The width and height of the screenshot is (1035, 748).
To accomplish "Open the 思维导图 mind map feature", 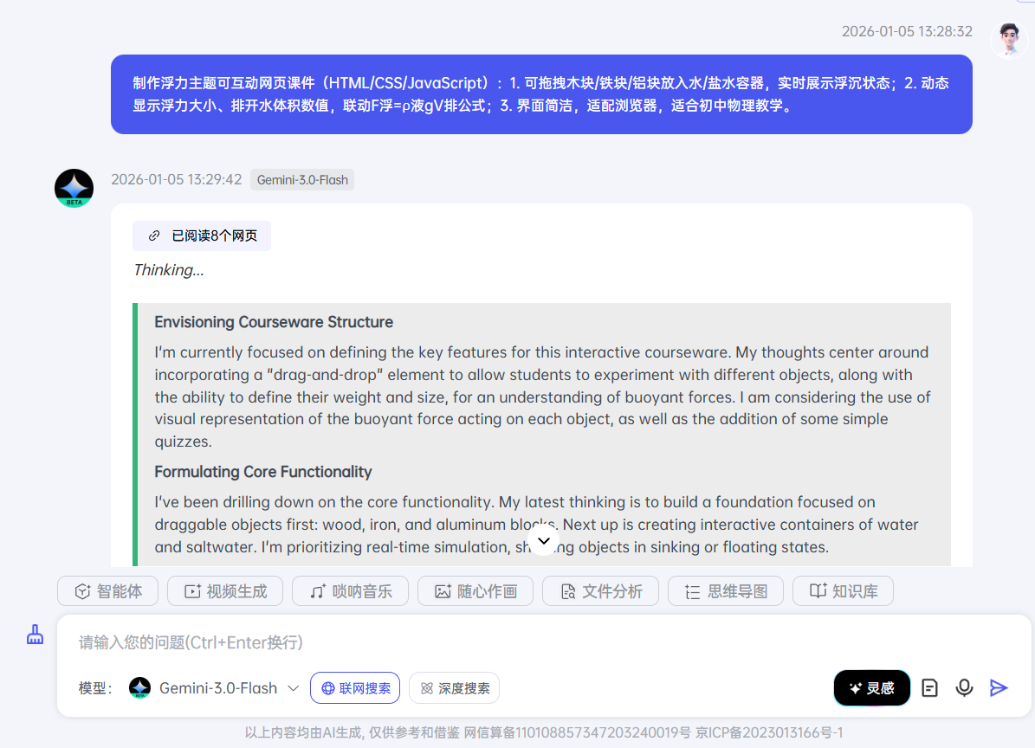I will click(x=725, y=590).
